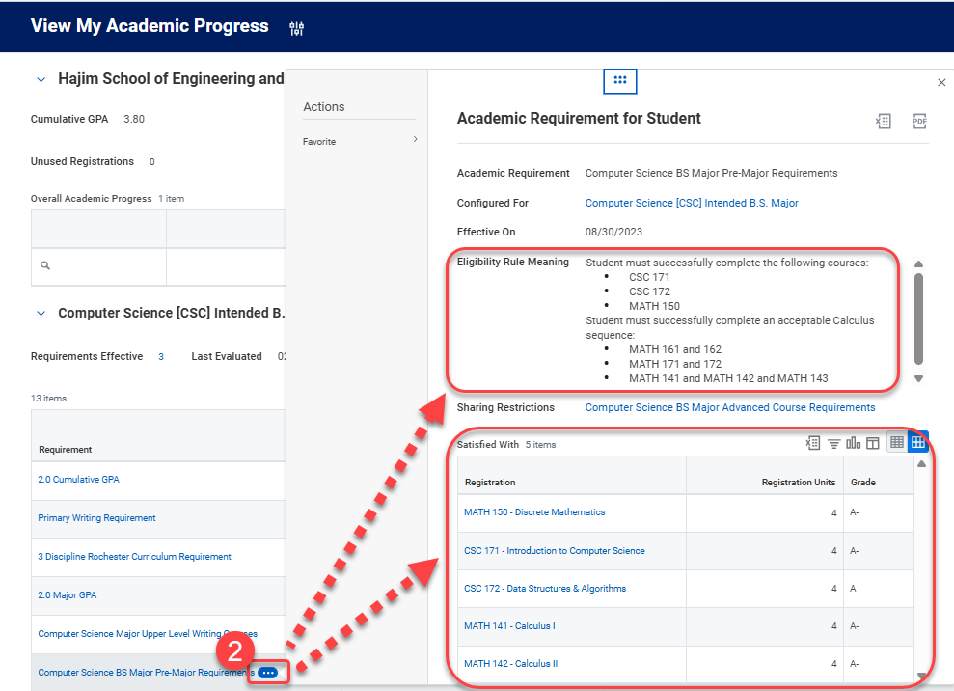Screen dimensions: 954x691
Task: Open Computer Science BS Major Advanced Course Requirements link
Action: [x=730, y=407]
